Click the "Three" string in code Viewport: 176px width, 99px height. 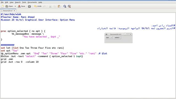tap(54, 54)
